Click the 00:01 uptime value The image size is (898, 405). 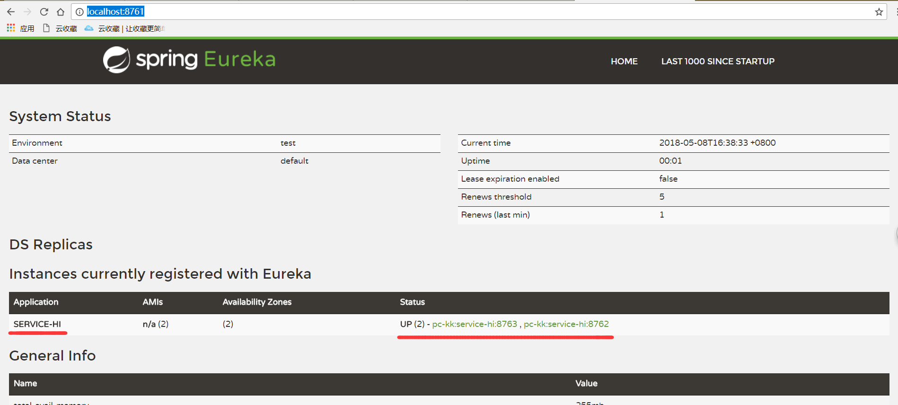pos(670,161)
